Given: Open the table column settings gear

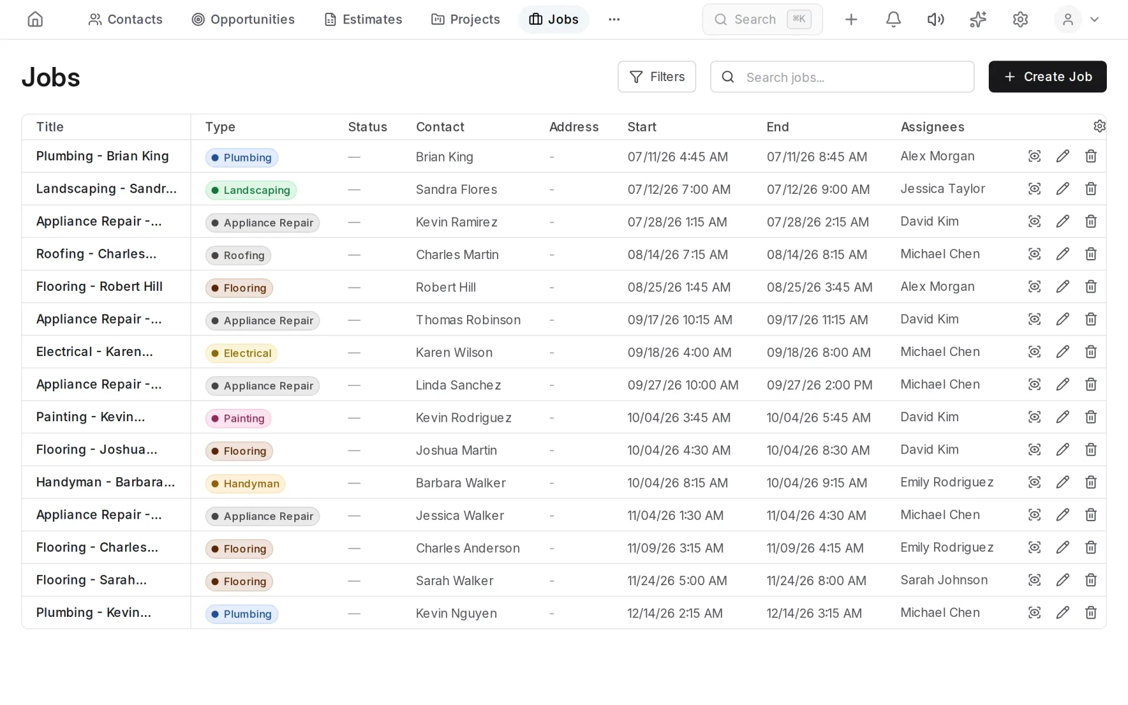Looking at the screenshot, I should pyautogui.click(x=1099, y=126).
